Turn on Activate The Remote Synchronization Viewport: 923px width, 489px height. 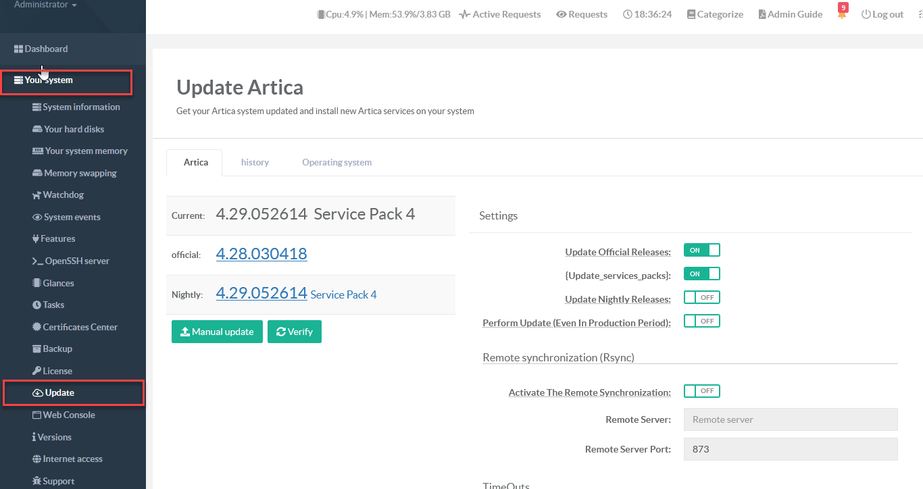(x=701, y=391)
